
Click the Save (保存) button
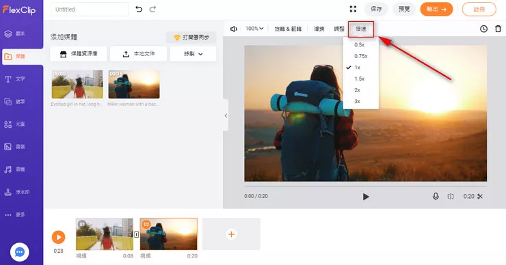[x=376, y=9]
